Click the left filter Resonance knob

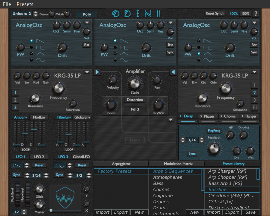pos(35,98)
